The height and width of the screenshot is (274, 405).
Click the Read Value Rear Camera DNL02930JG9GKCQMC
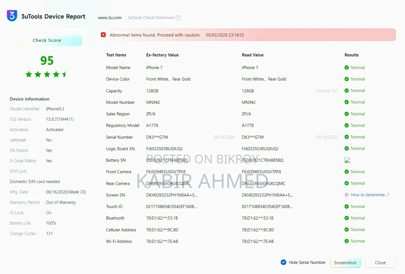coord(264,184)
